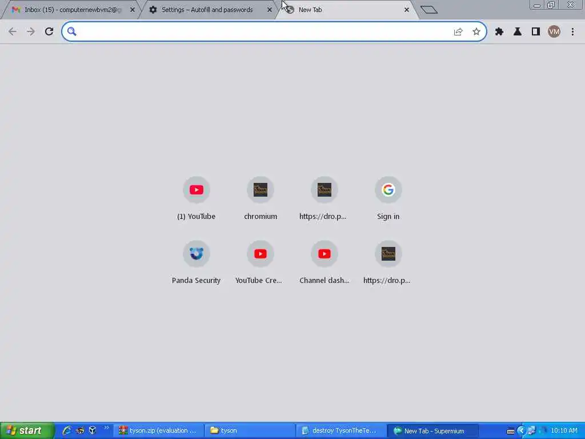Go back using the back arrow
The height and width of the screenshot is (439, 585).
click(x=13, y=32)
